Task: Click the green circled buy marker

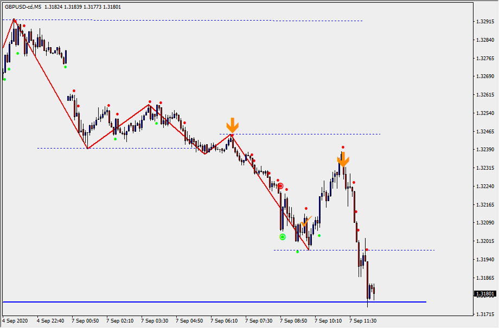Action: pyautogui.click(x=282, y=237)
